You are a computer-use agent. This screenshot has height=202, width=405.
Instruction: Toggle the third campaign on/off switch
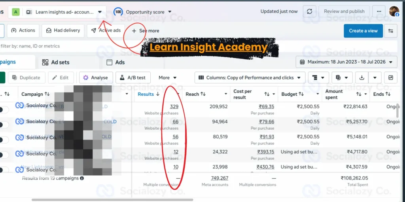[x=4, y=140]
